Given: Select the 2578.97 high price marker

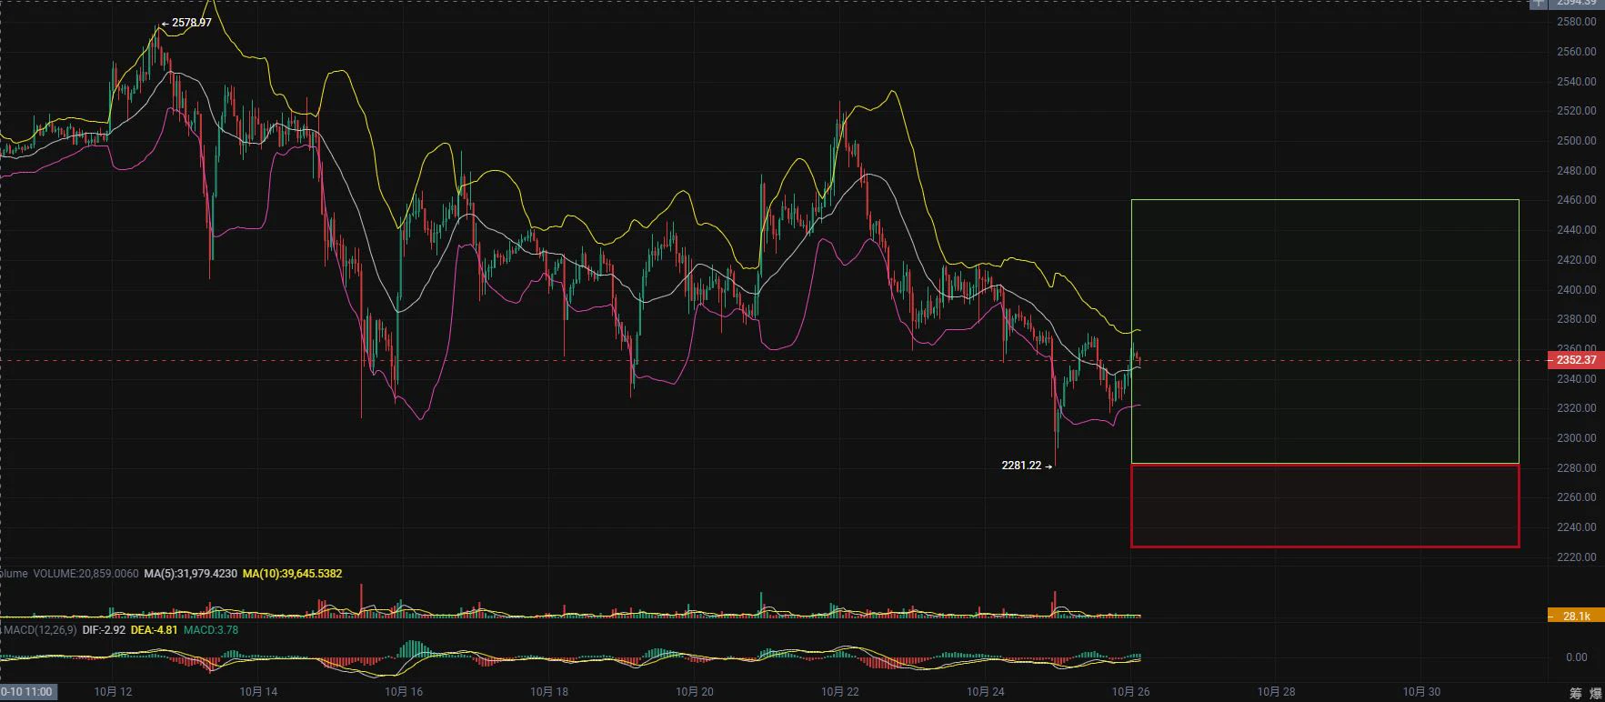Looking at the screenshot, I should point(186,23).
